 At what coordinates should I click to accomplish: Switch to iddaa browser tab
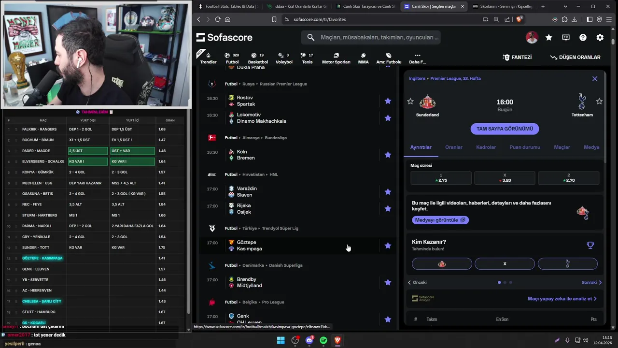coord(296,6)
